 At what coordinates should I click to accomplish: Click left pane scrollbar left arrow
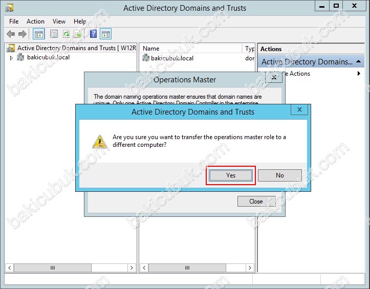click(x=9, y=268)
